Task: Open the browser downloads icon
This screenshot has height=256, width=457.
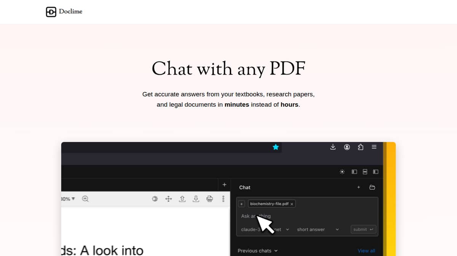Action: pos(333,147)
